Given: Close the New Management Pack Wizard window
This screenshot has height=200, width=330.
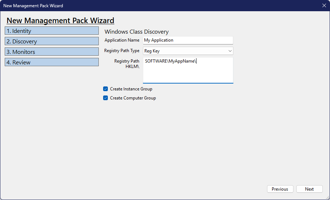Looking at the screenshot, I should click(324, 5).
